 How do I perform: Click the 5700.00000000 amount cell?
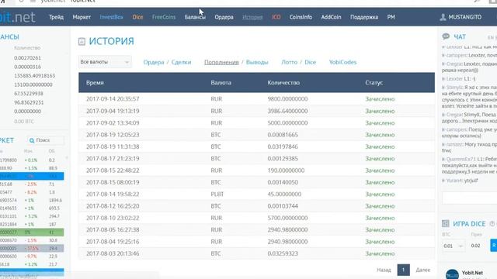point(287,218)
